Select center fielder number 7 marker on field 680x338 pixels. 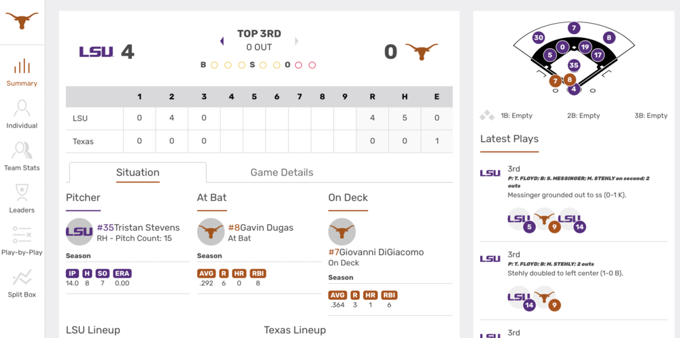(574, 28)
